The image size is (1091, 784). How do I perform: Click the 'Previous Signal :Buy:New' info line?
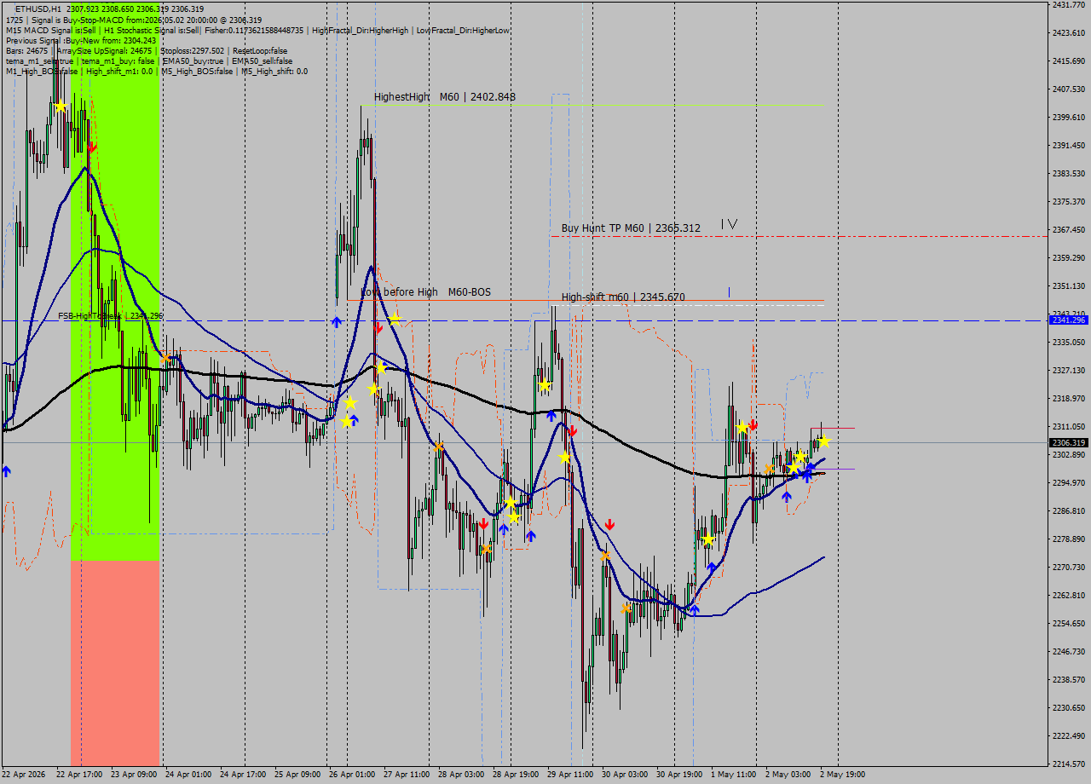point(81,40)
